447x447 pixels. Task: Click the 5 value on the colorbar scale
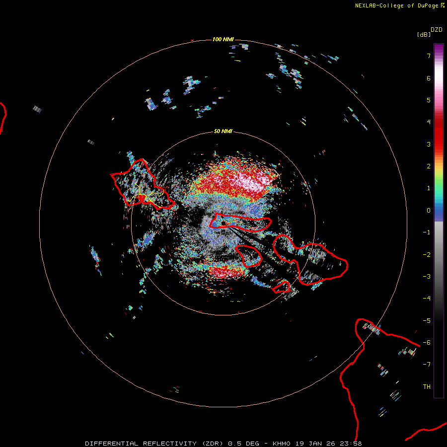(x=429, y=100)
